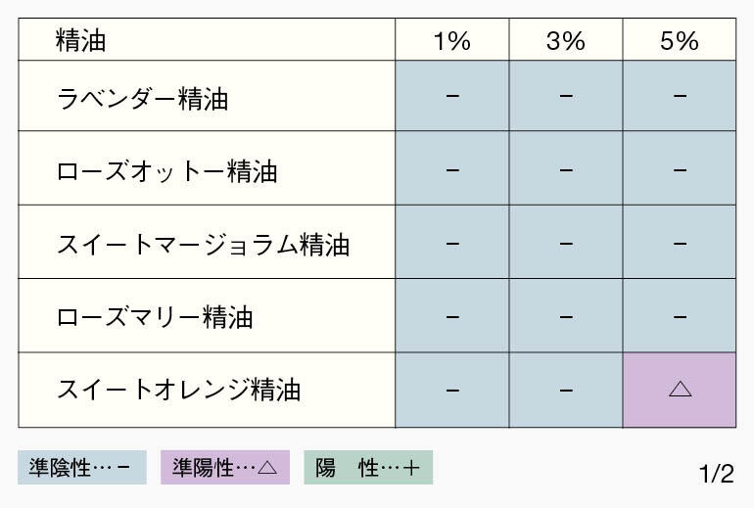Click the 1% column header
754x508 pixels.
tap(452, 40)
